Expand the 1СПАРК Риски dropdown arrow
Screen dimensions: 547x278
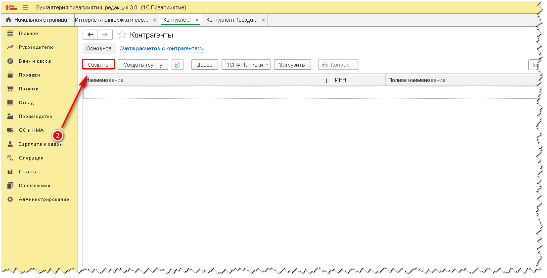267,65
